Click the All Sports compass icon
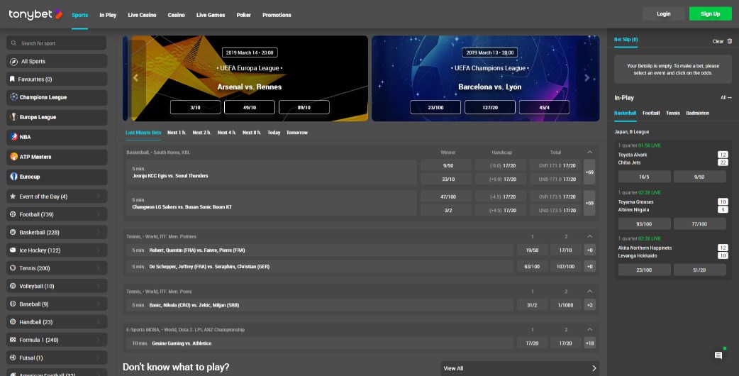The image size is (739, 376). pos(13,61)
